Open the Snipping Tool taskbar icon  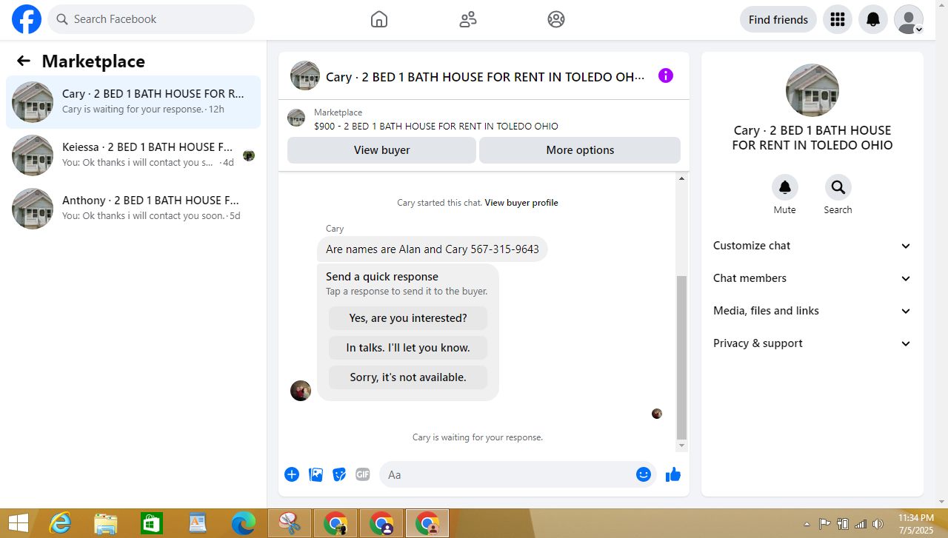tap(290, 524)
